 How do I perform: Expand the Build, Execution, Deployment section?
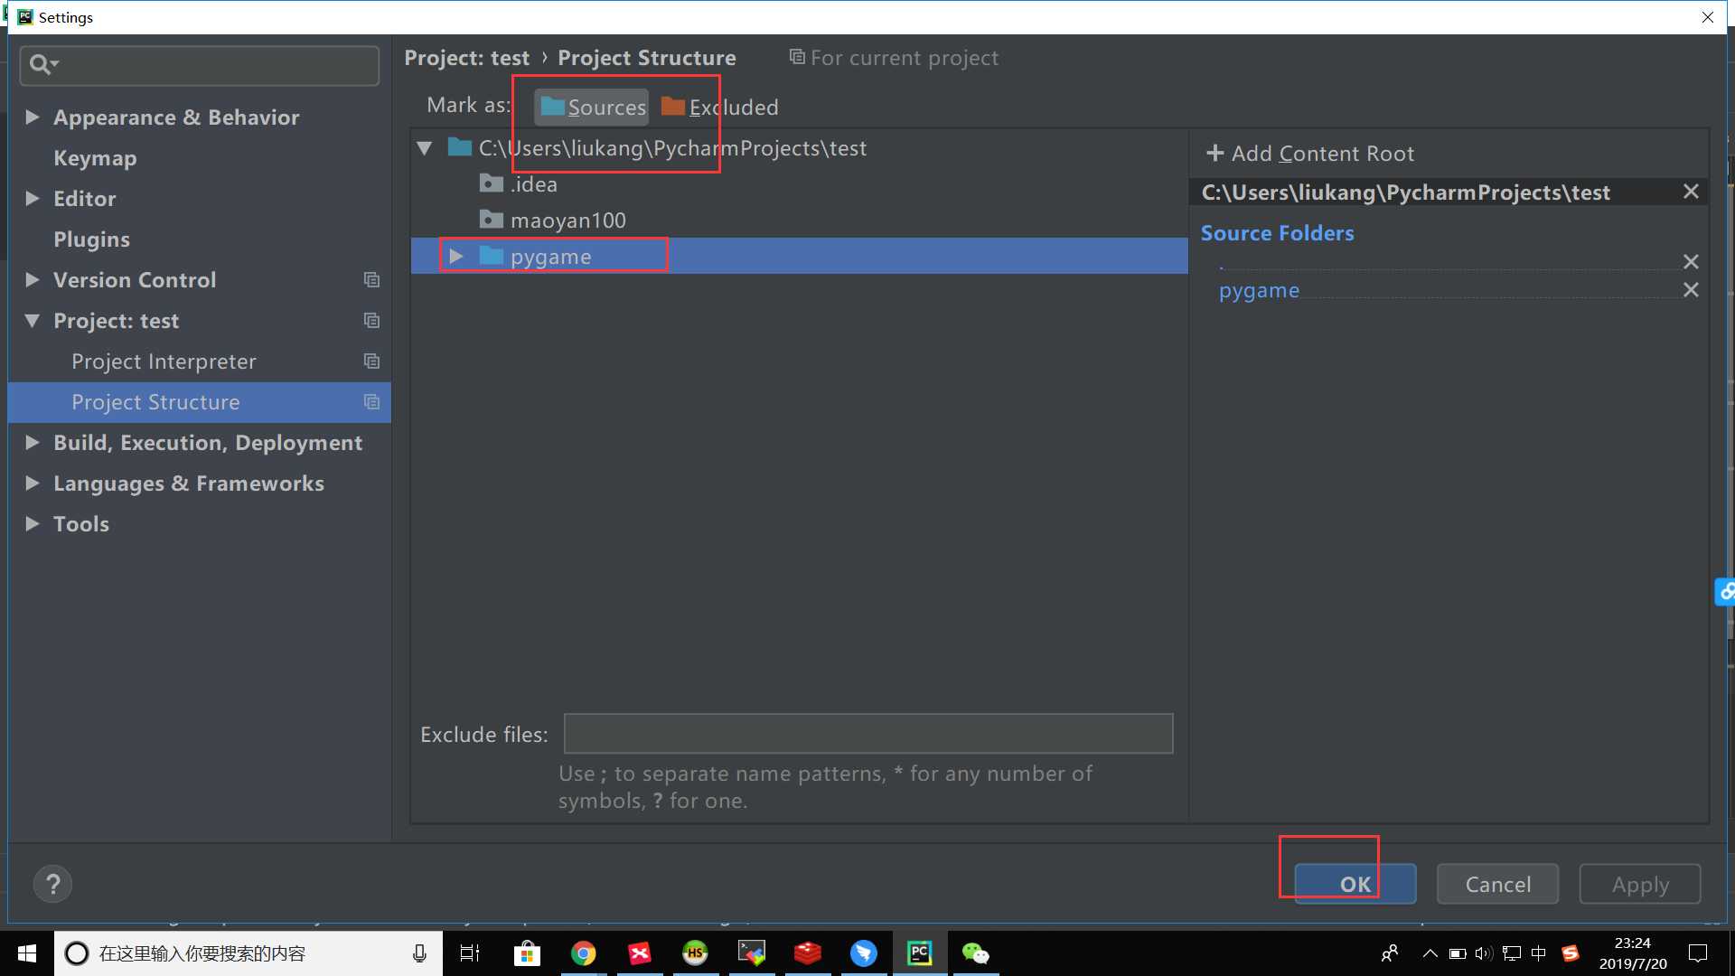(x=31, y=442)
